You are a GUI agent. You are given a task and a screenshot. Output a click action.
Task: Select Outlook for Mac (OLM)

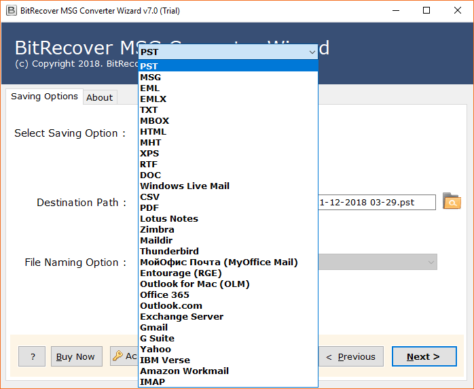pos(228,284)
